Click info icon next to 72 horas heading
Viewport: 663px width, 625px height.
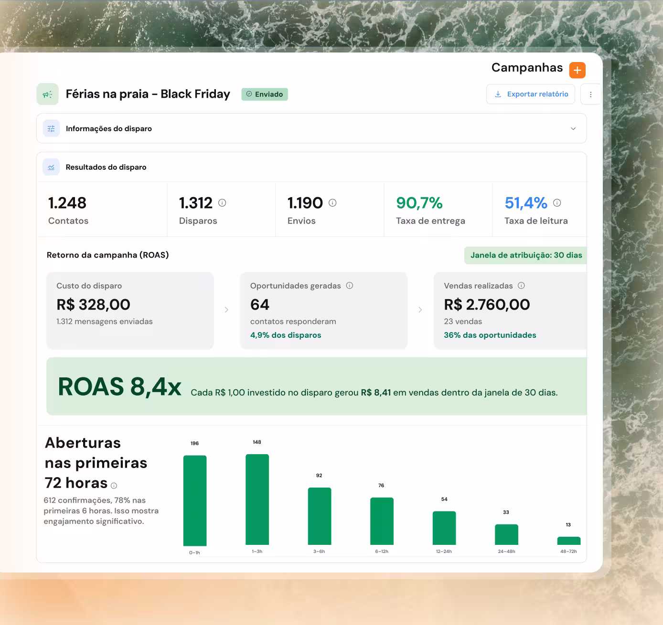pyautogui.click(x=114, y=486)
